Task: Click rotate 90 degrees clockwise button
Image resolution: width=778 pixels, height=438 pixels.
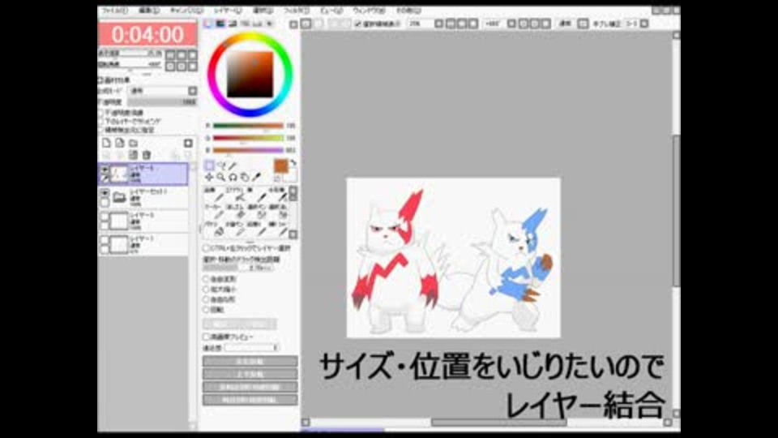Action: 250,400
